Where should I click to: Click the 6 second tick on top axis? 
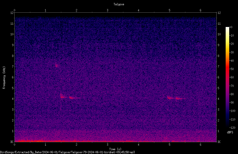click(200, 10)
